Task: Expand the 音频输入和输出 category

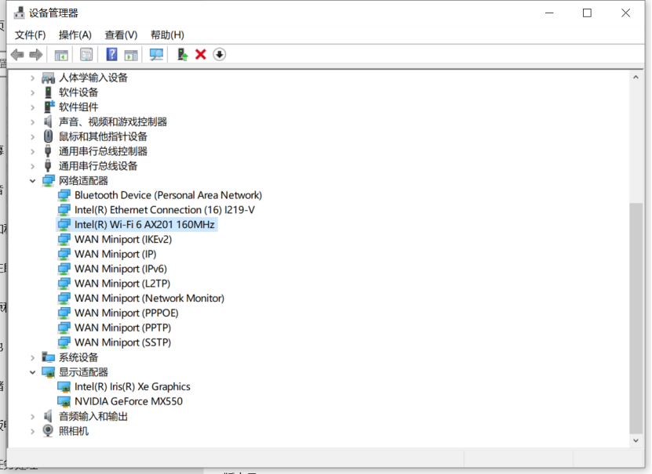Action: click(32, 416)
